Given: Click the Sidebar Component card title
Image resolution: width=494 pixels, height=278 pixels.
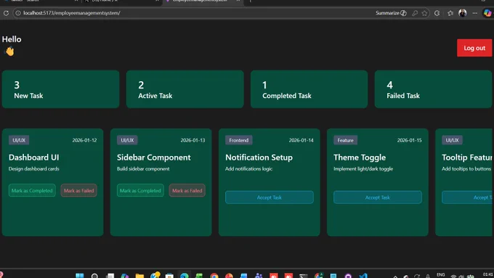Looking at the screenshot, I should [154, 157].
